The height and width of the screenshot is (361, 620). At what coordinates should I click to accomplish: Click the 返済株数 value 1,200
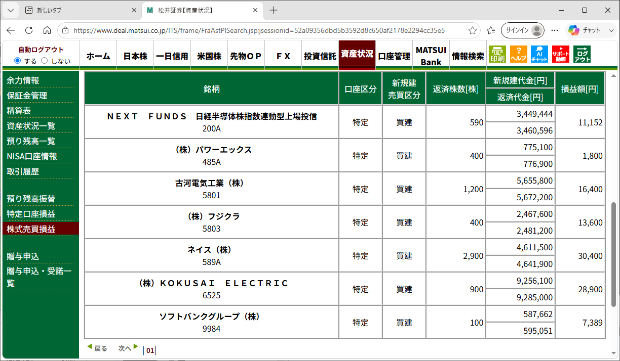473,189
